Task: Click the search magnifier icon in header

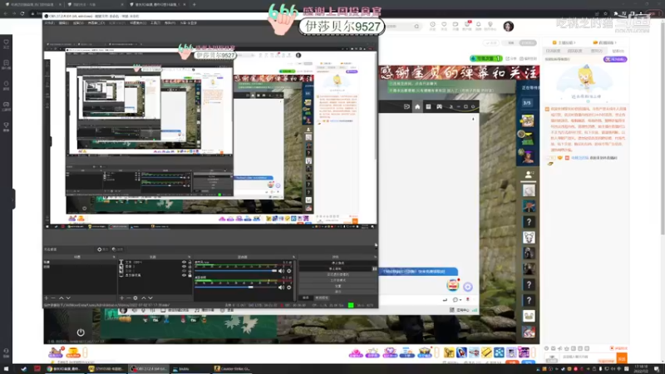Action: (416, 27)
